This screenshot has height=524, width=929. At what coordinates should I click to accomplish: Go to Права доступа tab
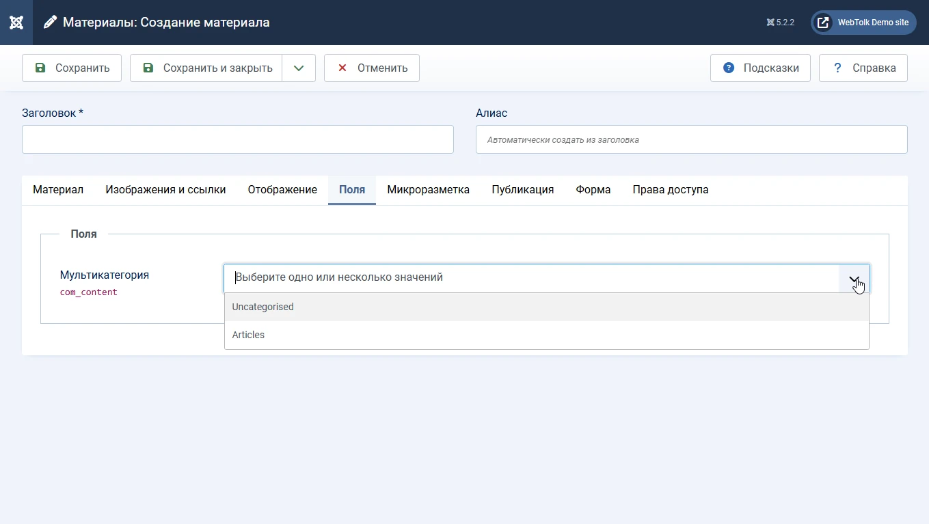click(x=670, y=190)
